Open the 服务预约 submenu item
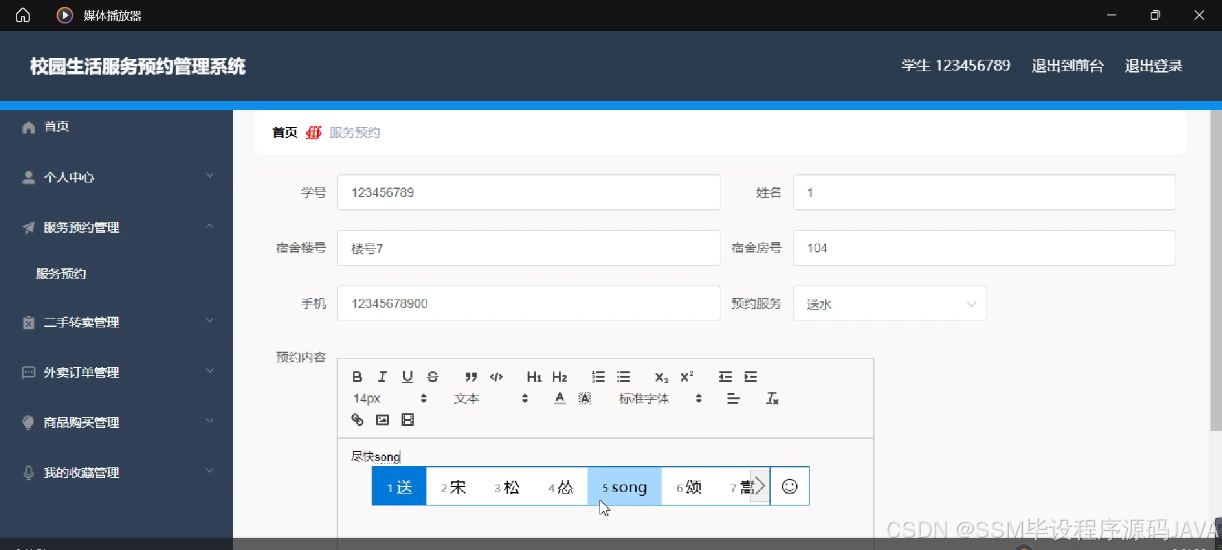Viewport: 1222px width, 550px height. tap(61, 274)
